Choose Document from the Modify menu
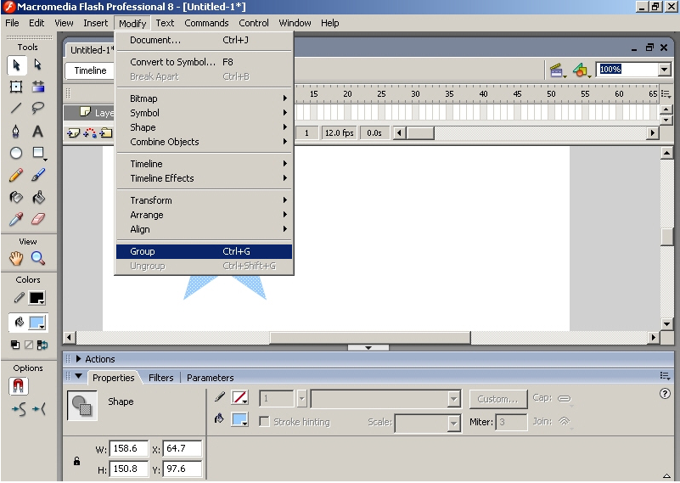 tap(205, 41)
